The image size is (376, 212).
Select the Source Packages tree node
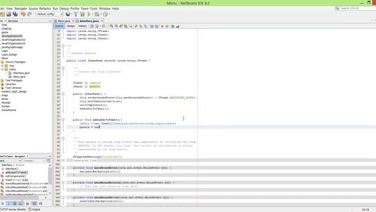click(15, 62)
